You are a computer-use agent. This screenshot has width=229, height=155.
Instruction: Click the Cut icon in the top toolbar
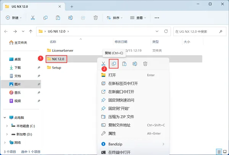pyautogui.click(x=33, y=18)
